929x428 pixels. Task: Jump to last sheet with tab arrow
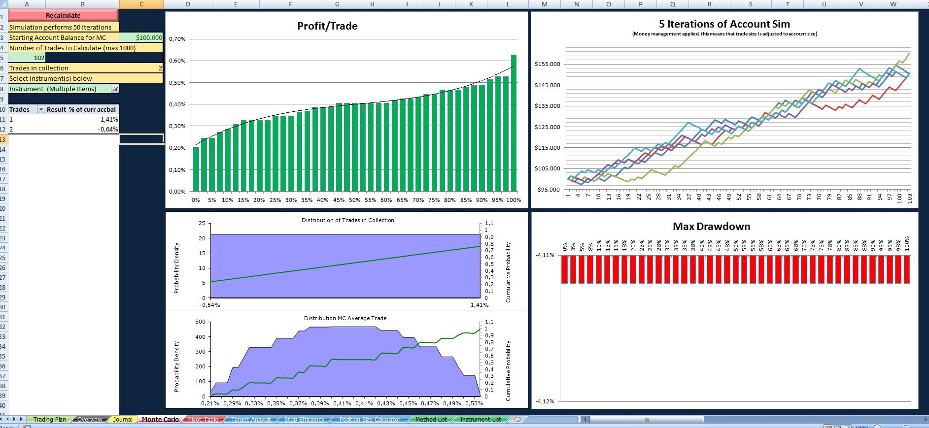21,419
